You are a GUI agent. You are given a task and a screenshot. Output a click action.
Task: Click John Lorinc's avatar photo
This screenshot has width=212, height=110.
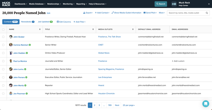[11, 69]
